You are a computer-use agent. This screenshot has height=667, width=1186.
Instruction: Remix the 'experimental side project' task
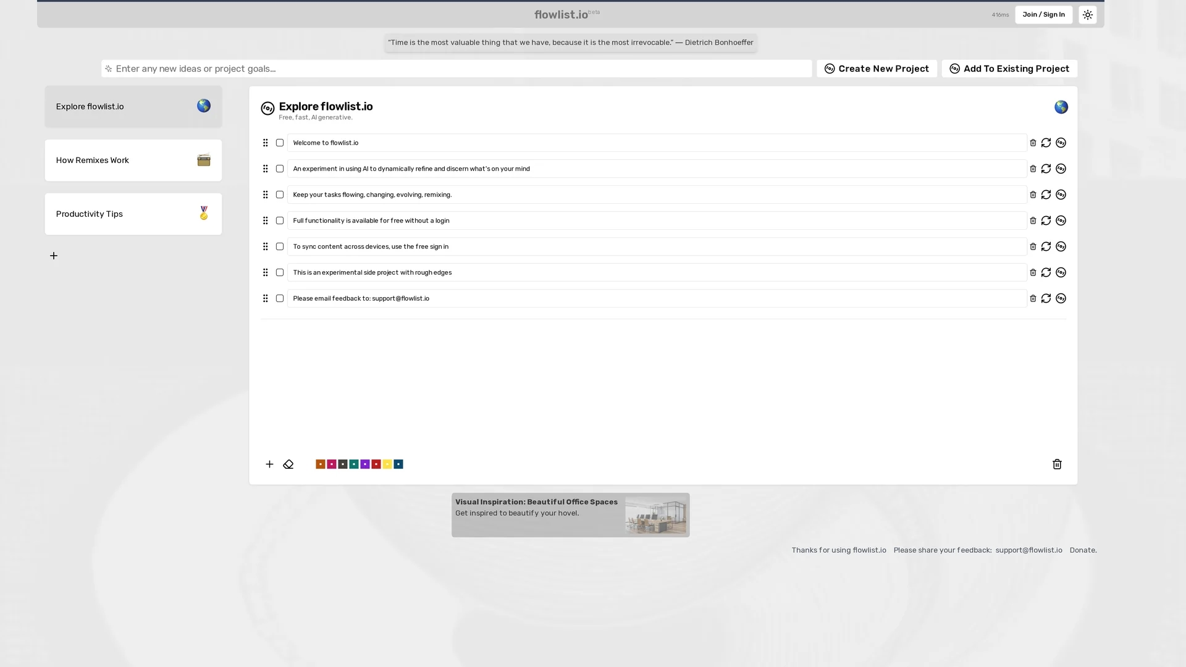coord(1061,272)
